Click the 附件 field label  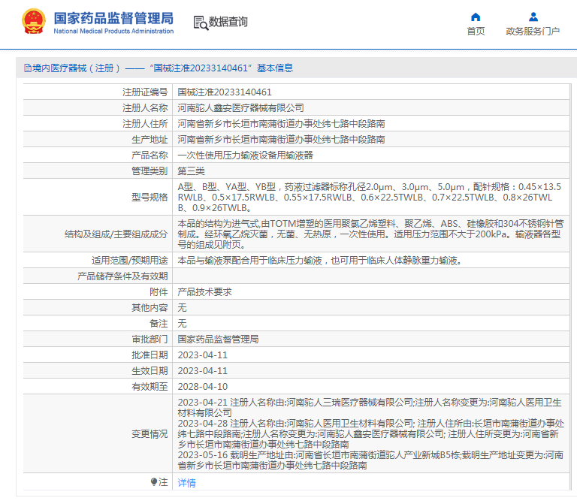[x=159, y=292]
